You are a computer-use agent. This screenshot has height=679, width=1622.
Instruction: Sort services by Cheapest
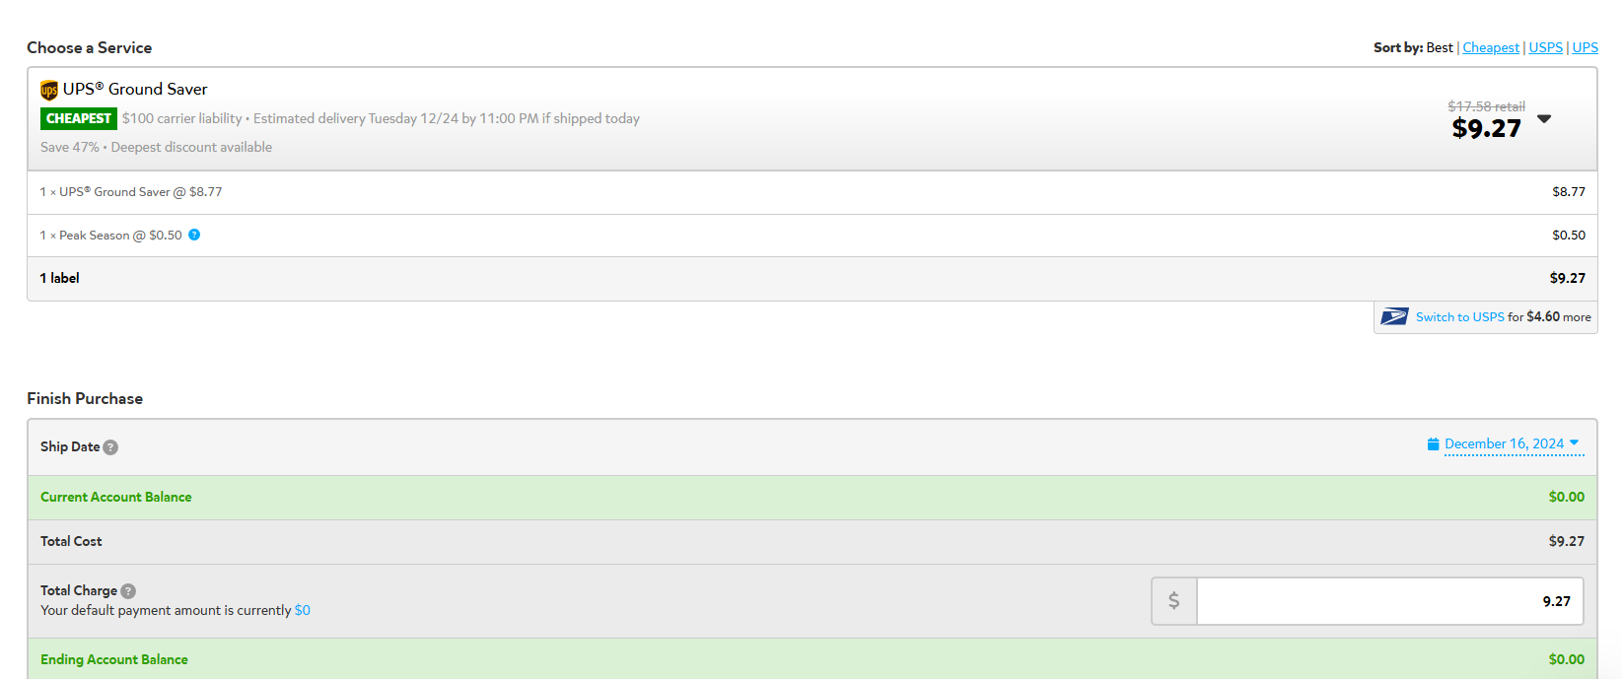click(x=1491, y=47)
